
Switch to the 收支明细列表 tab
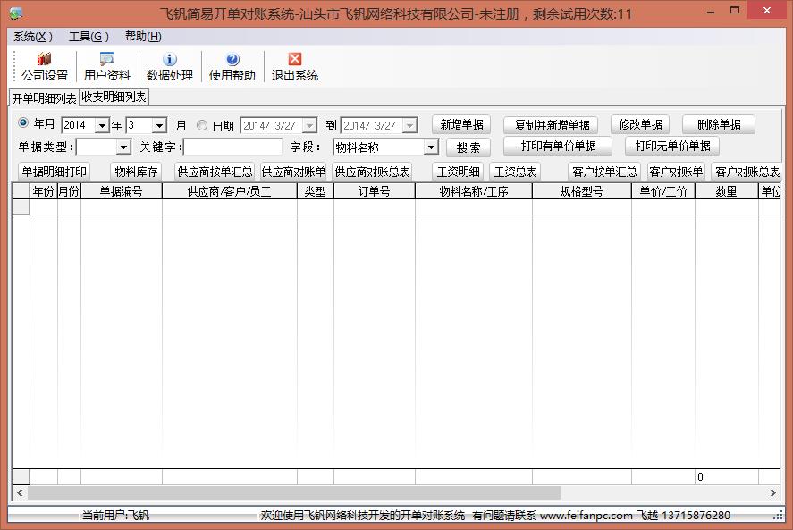(114, 97)
